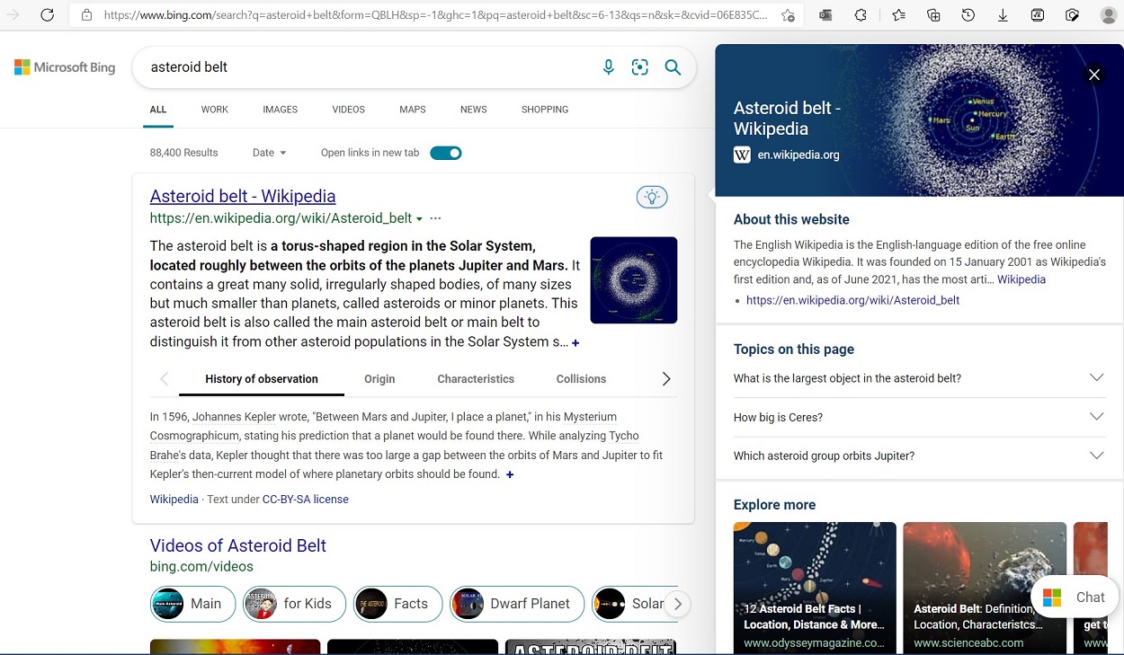Select the Dwarf Planet video chip

click(x=517, y=604)
